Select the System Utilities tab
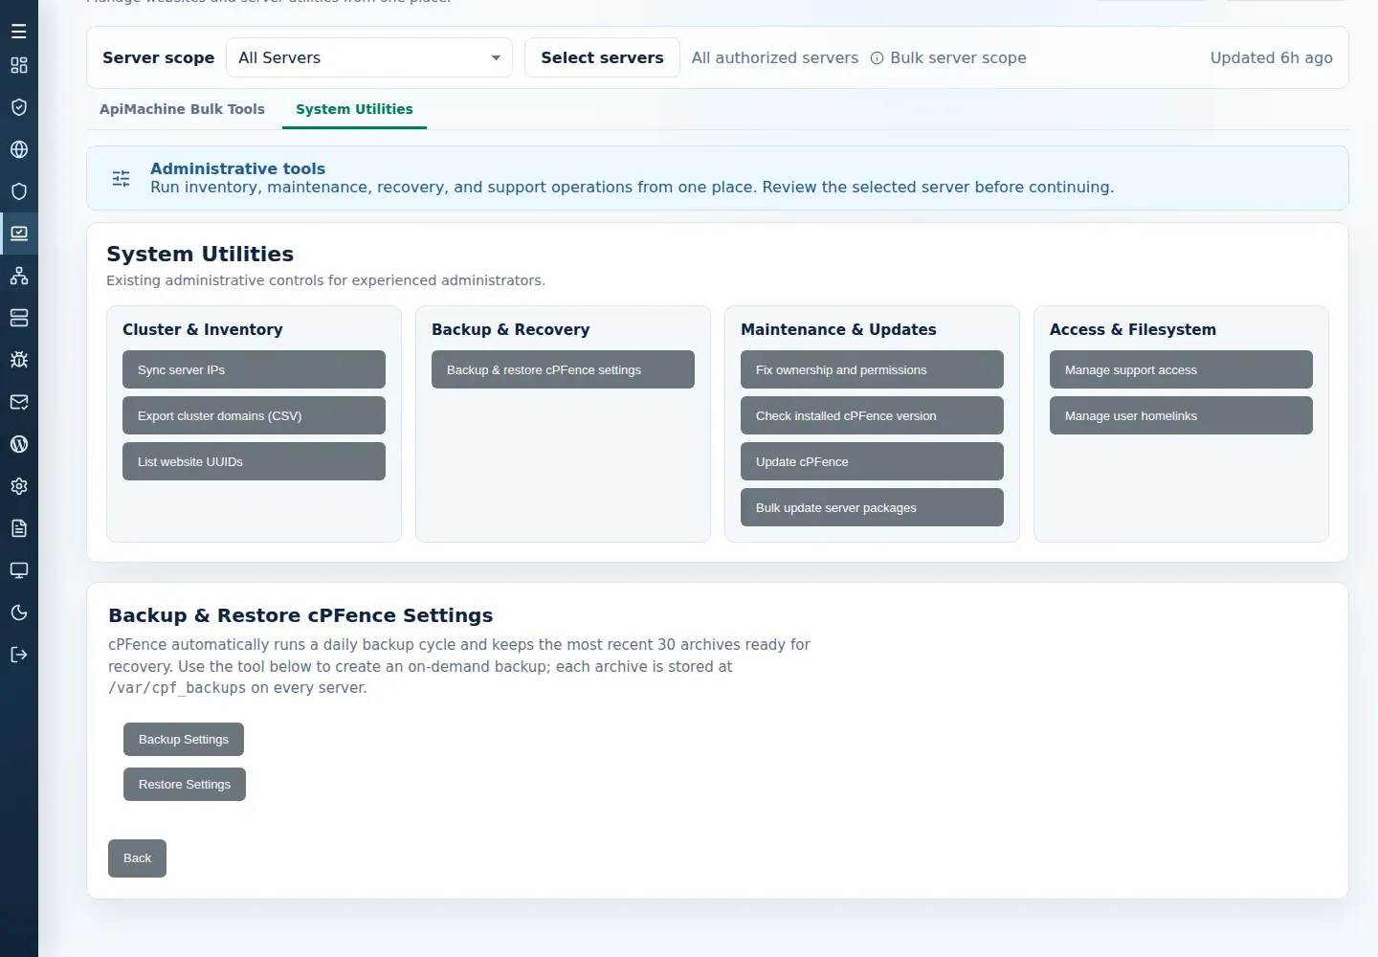This screenshot has width=1378, height=957. tap(354, 109)
